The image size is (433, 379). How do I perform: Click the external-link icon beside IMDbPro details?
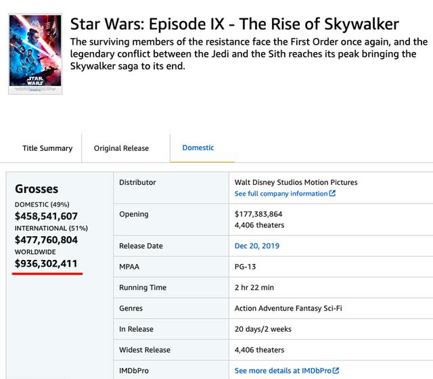(336, 371)
